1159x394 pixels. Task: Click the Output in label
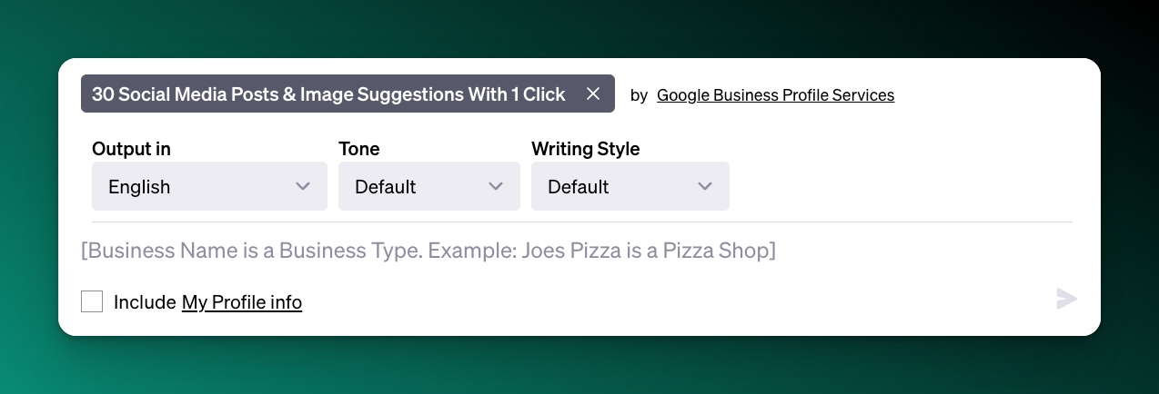(x=131, y=149)
